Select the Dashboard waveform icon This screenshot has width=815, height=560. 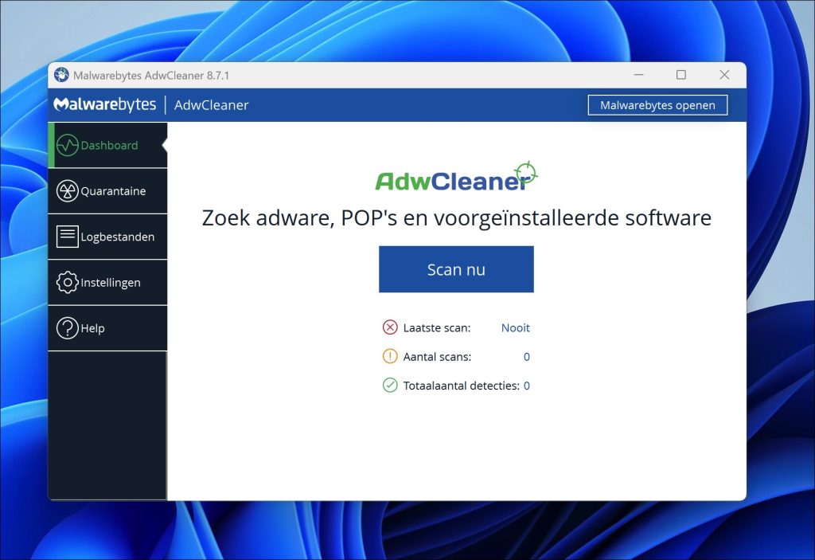point(68,145)
